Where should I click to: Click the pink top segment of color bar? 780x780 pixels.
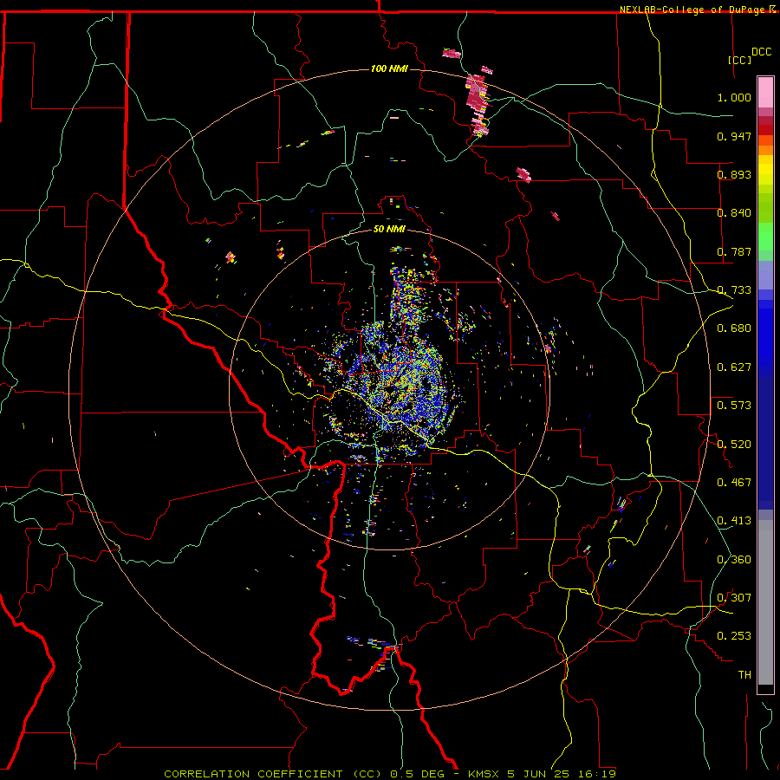tap(765, 93)
